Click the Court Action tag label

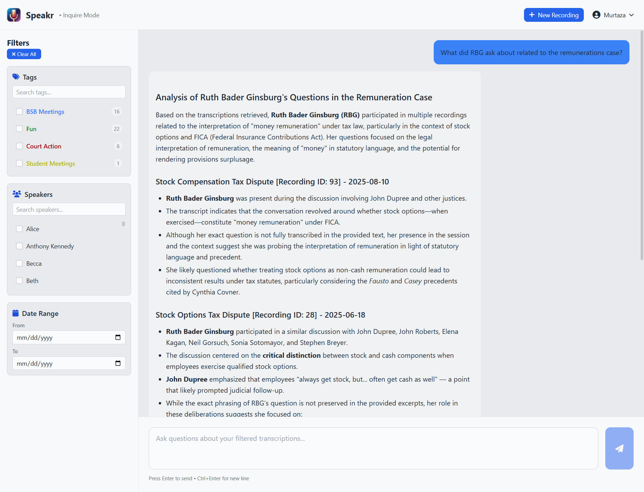44,146
